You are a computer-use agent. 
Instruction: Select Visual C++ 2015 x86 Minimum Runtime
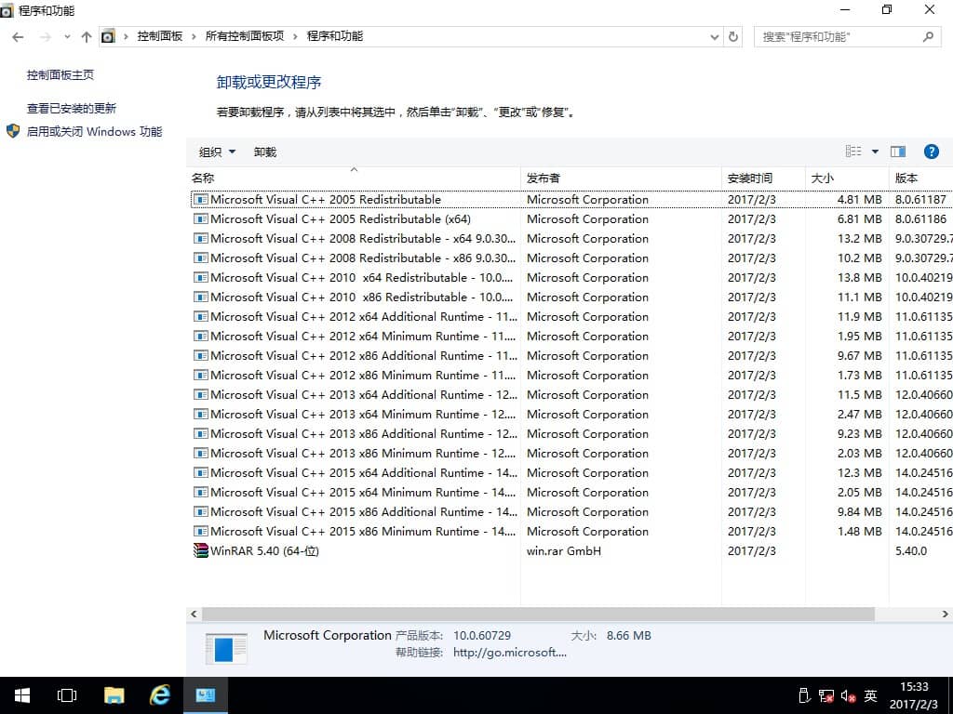tap(571, 531)
